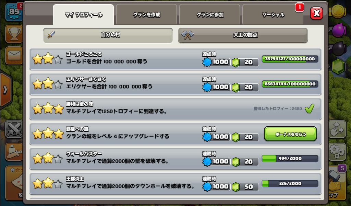Open the ソーシャル tab
The width and height of the screenshot is (351, 206).
point(273,14)
